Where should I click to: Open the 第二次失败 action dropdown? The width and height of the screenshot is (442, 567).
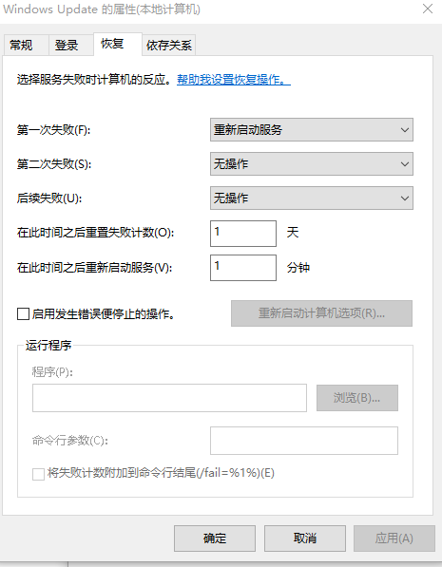pyautogui.click(x=312, y=163)
